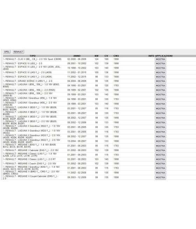The height and width of the screenshot is (229, 196).
Task: Click the small icon beside Megane I Coach row
Action: (4, 163)
